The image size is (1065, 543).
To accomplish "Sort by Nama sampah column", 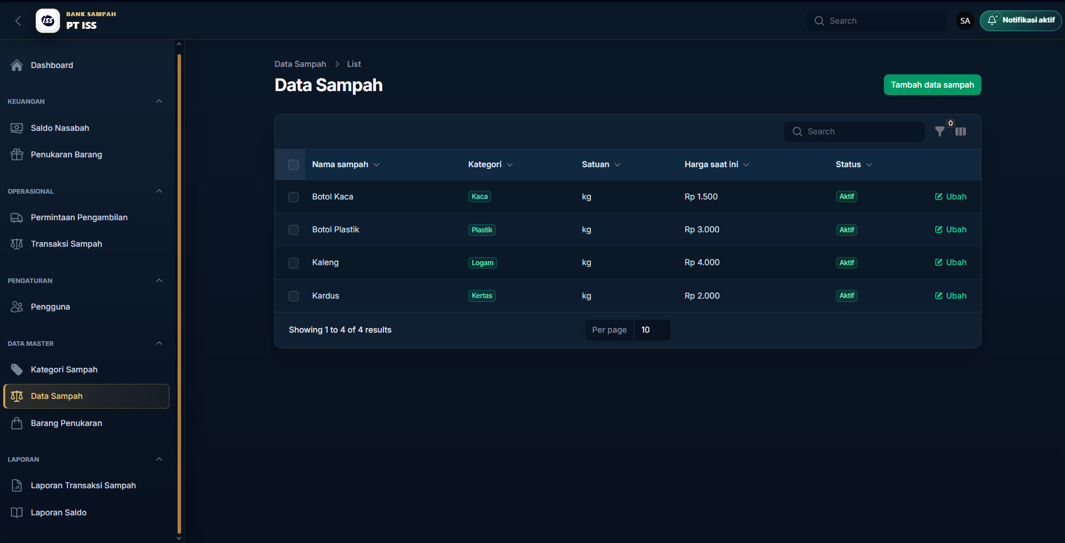I will pos(346,164).
